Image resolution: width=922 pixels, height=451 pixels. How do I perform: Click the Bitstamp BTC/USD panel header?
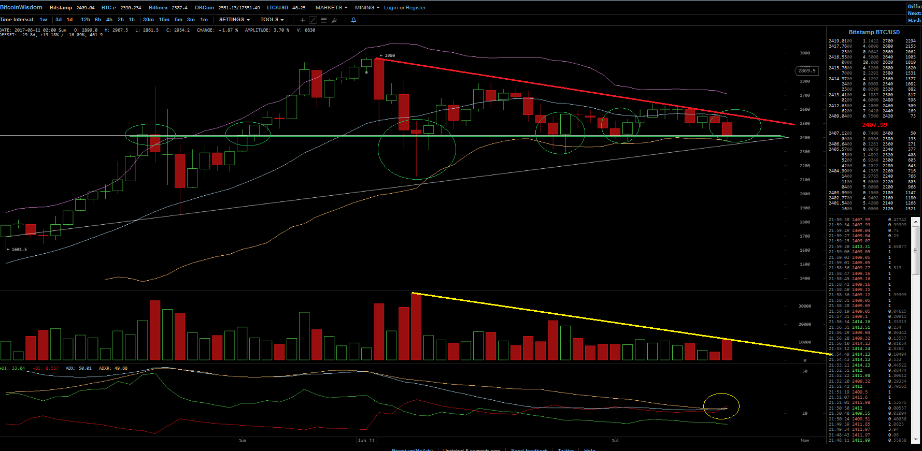click(x=874, y=32)
